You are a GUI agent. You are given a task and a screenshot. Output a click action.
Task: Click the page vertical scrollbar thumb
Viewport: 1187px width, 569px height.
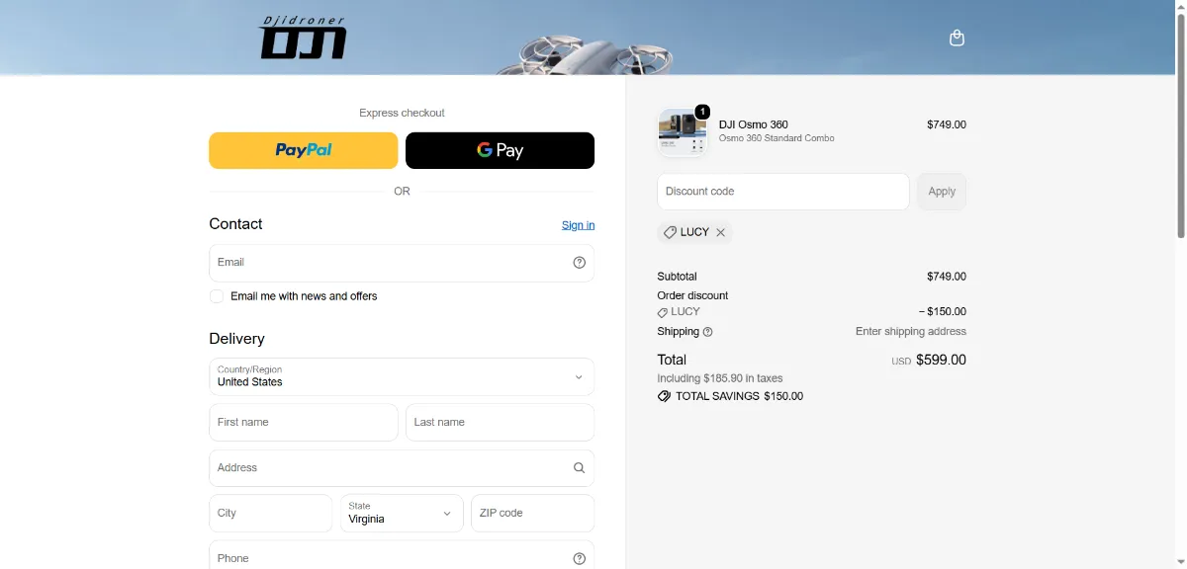(1181, 123)
